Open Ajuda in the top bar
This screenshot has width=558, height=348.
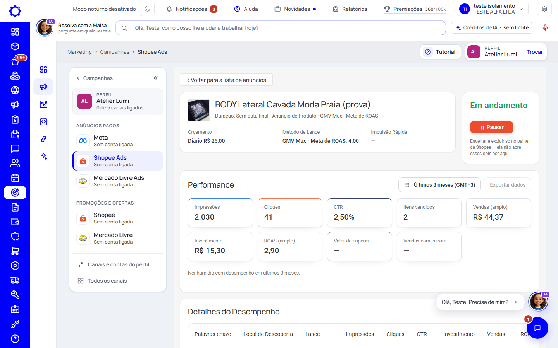tap(246, 9)
